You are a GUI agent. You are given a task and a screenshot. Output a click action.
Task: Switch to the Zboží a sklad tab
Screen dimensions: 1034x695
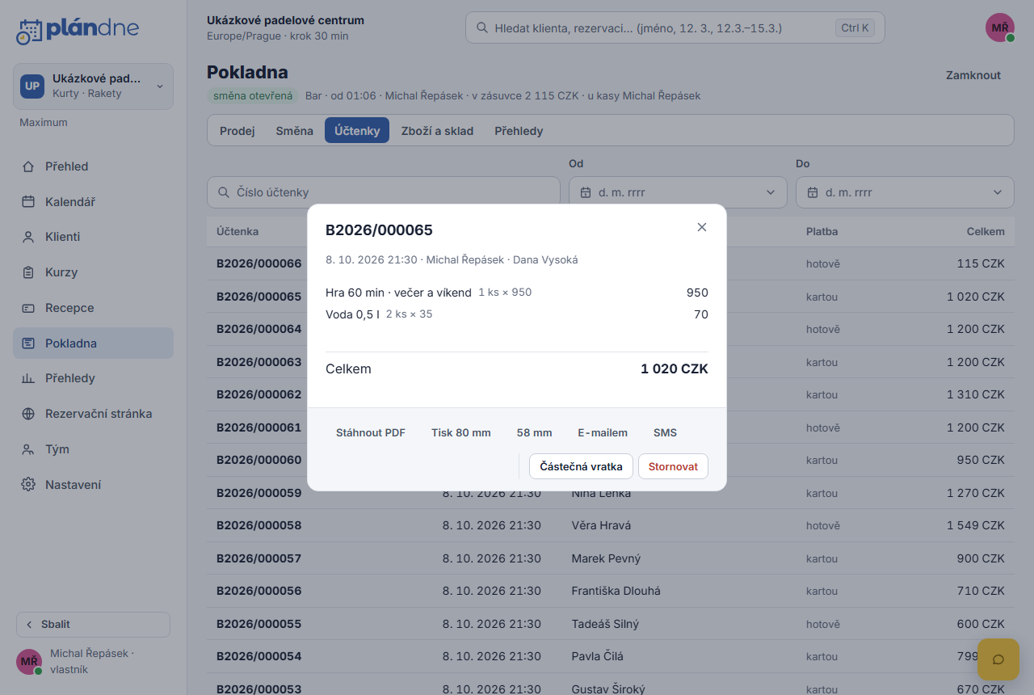click(x=437, y=131)
